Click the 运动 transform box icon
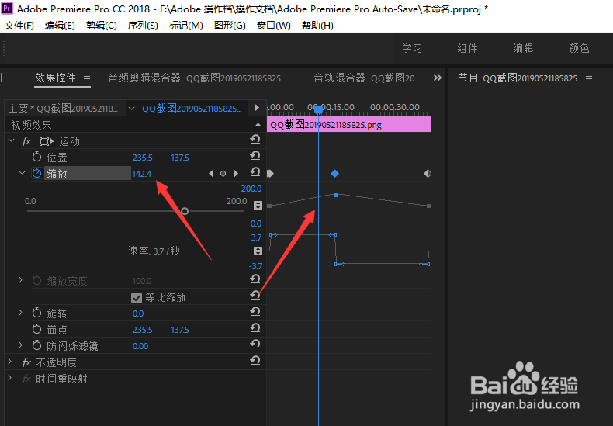This screenshot has width=613, height=426. (47, 141)
